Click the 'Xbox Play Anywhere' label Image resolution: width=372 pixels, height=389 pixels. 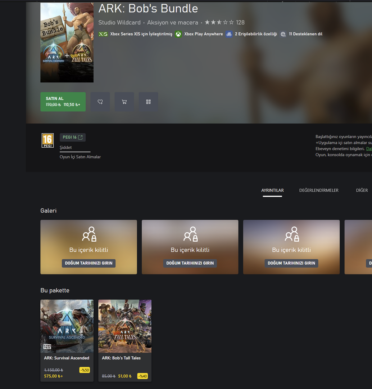click(x=204, y=34)
